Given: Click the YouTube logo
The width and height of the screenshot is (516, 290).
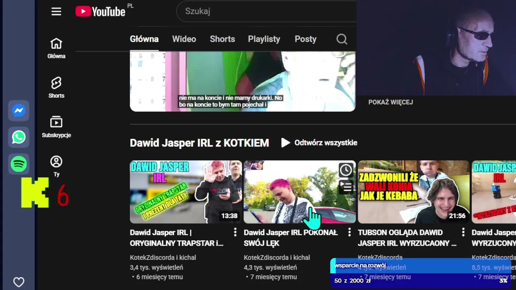Looking at the screenshot, I should coord(100,11).
